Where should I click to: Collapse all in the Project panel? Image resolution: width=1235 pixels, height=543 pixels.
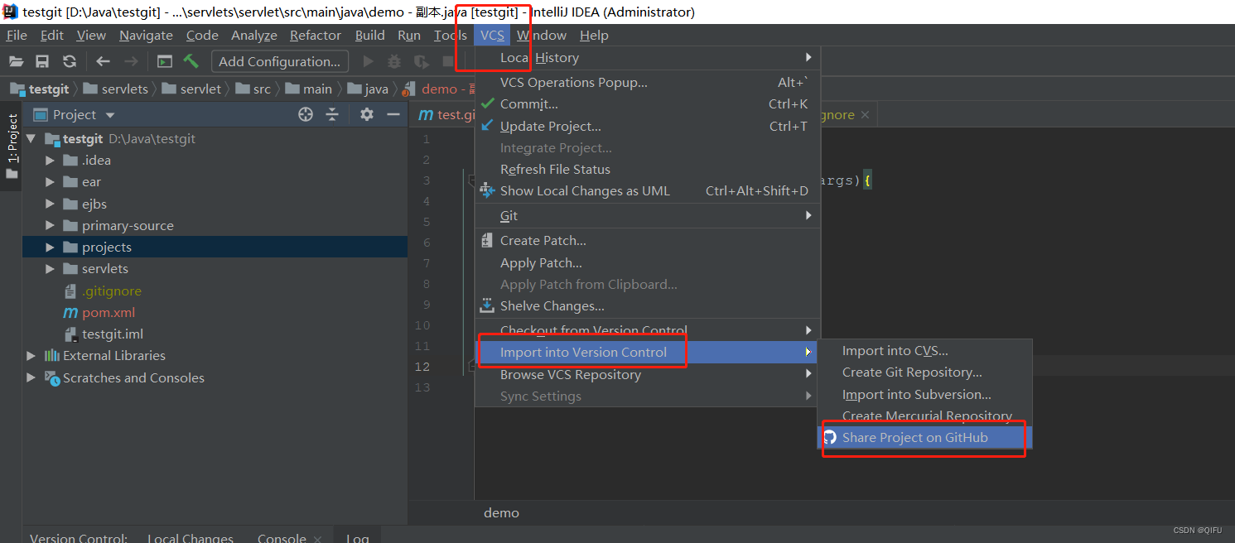(x=332, y=114)
